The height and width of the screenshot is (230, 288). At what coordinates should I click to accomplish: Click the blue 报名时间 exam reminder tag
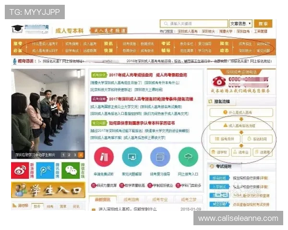[x=219, y=178]
